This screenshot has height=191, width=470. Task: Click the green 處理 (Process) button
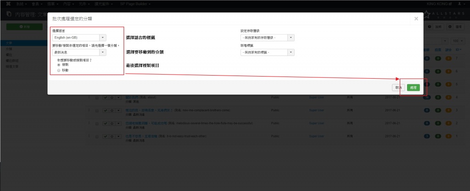[413, 87]
